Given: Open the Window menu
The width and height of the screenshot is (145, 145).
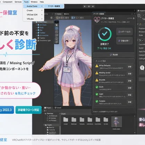Looking at the screenshot, I should [x=34, y=2].
